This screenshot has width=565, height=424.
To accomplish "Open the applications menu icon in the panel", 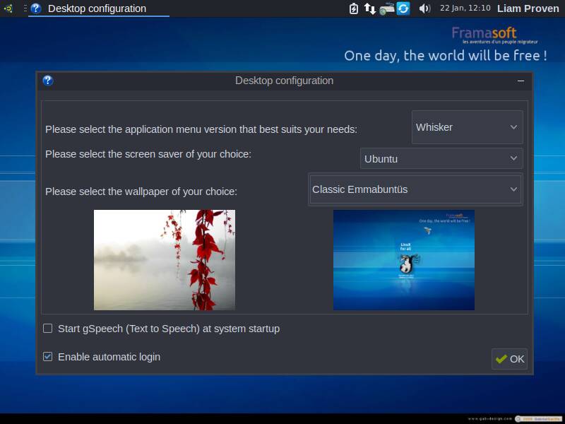I will [8, 8].
